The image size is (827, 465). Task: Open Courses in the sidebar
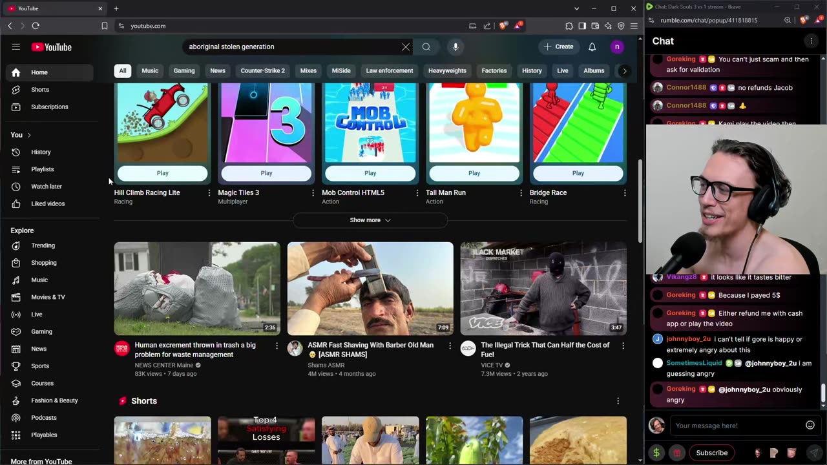point(50,383)
